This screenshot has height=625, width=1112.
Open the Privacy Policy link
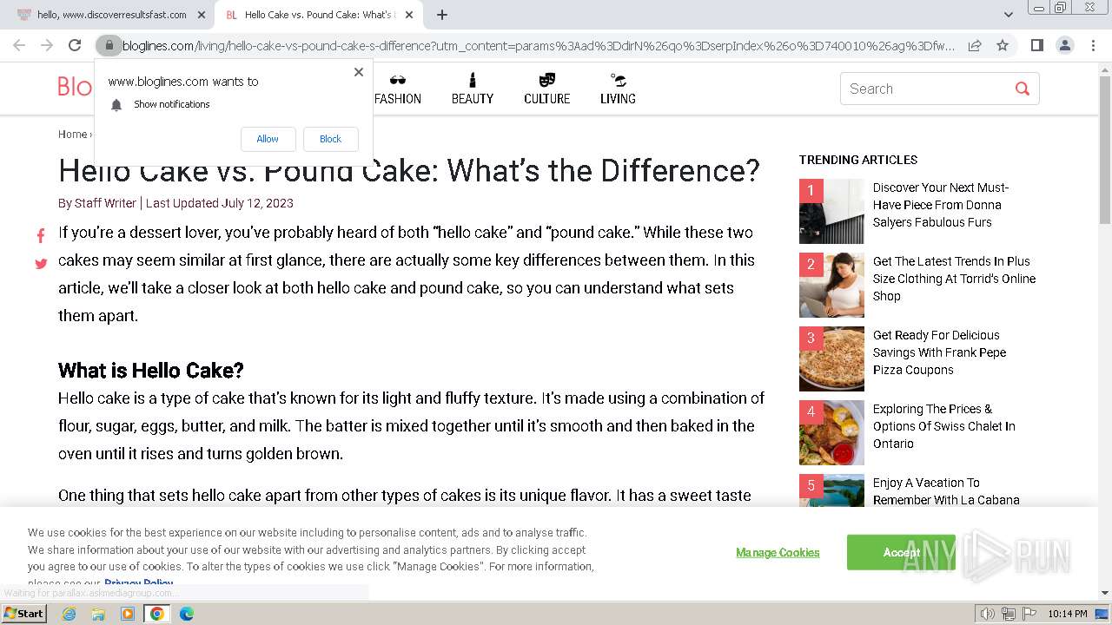(139, 583)
